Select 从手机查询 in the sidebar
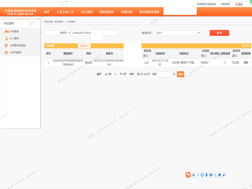The width and height of the screenshot is (252, 189). click(20, 52)
